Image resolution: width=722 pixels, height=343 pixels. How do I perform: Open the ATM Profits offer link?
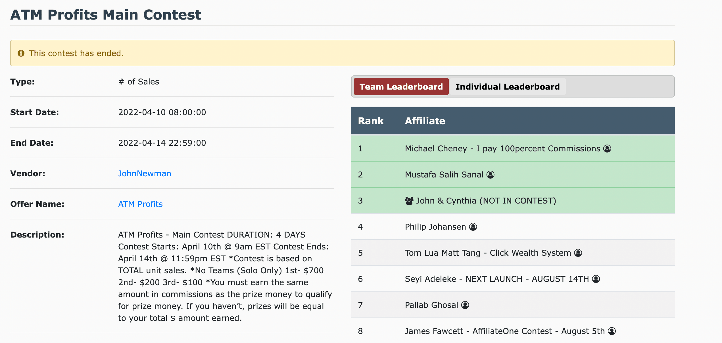point(140,204)
